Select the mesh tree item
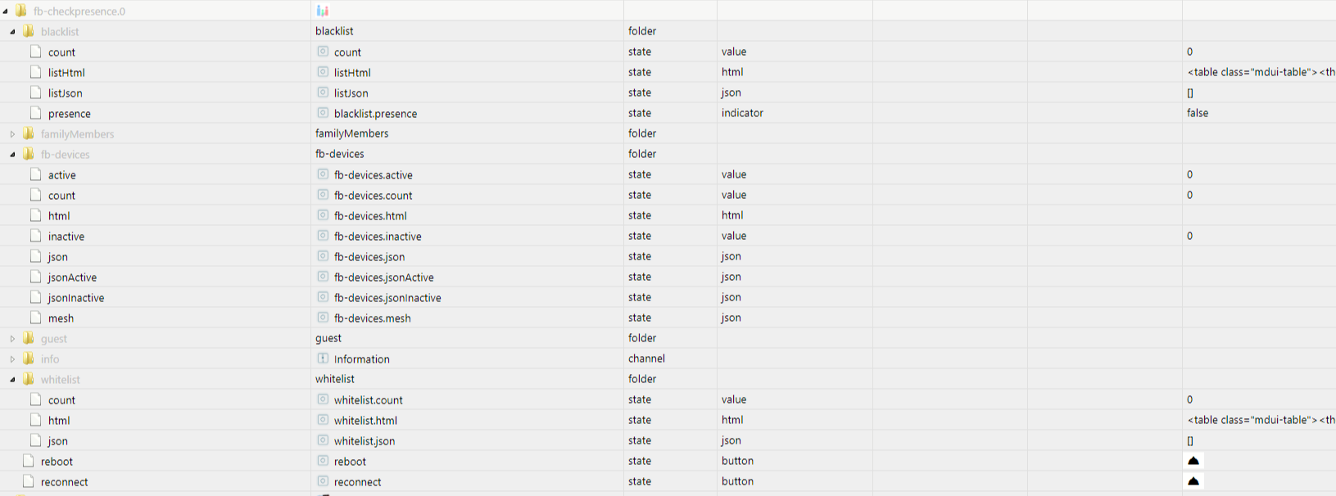This screenshot has width=1336, height=496. [x=61, y=318]
